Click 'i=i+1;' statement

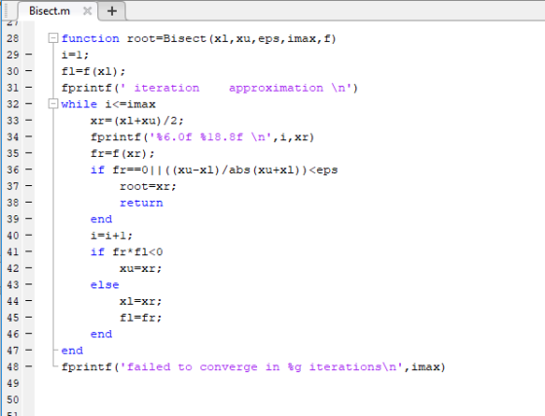point(112,236)
